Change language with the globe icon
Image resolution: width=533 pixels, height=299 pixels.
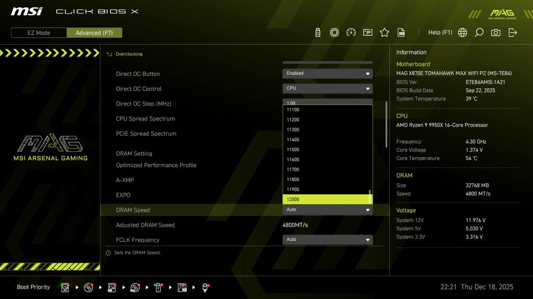coord(462,33)
